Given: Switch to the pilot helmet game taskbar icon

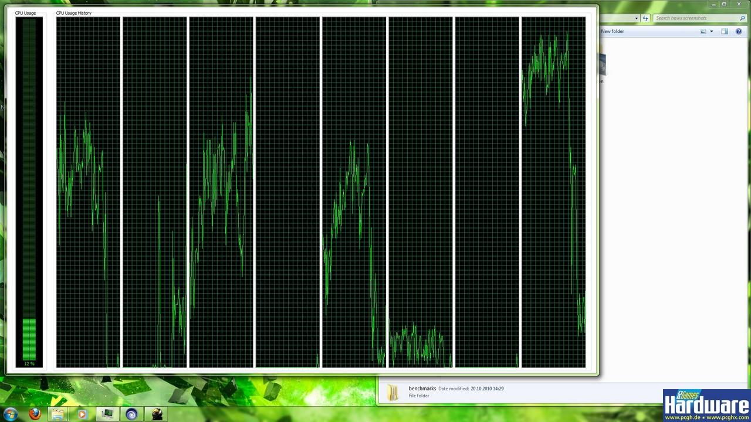Looking at the screenshot, I should coord(157,414).
